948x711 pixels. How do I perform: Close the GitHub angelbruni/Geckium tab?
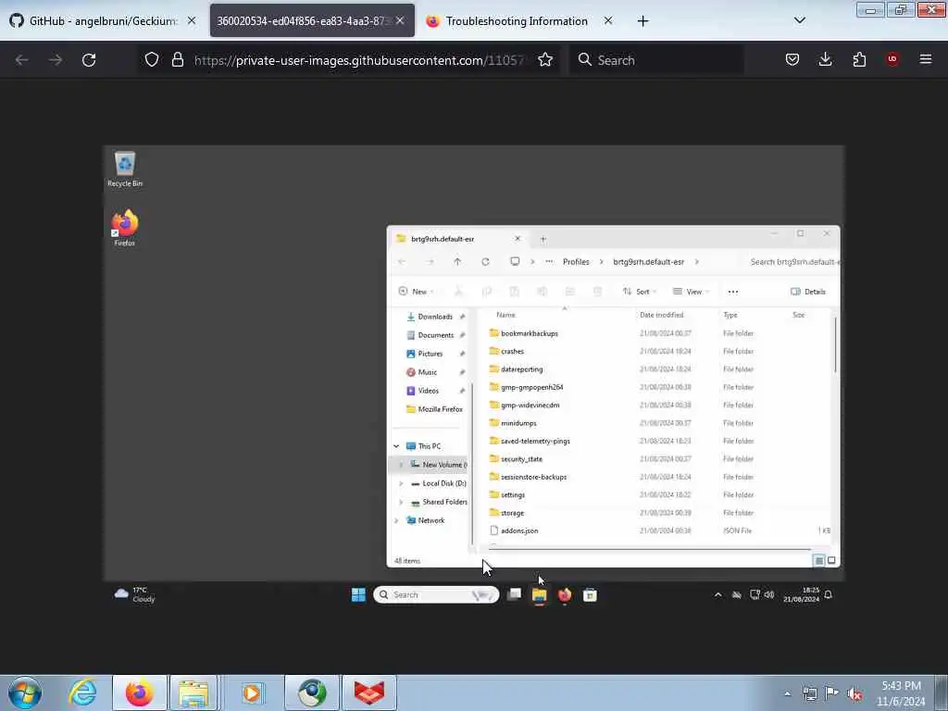(192, 20)
